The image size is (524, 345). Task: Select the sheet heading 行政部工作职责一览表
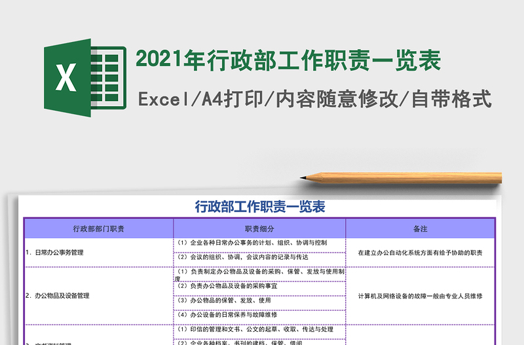click(x=260, y=207)
